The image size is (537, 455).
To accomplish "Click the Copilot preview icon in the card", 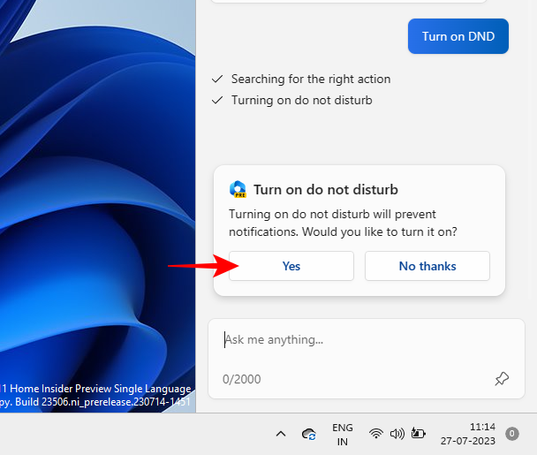I will click(238, 189).
